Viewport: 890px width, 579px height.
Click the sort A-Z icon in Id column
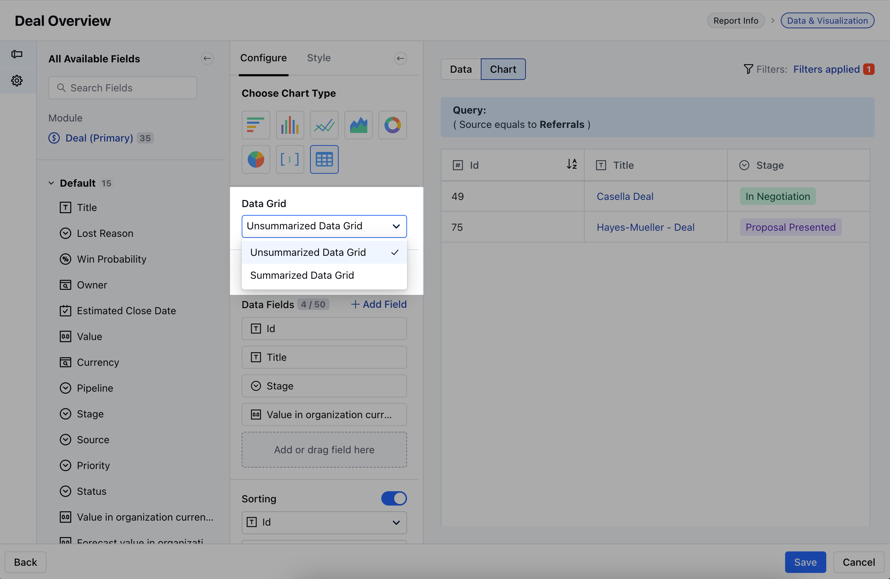coord(572,165)
